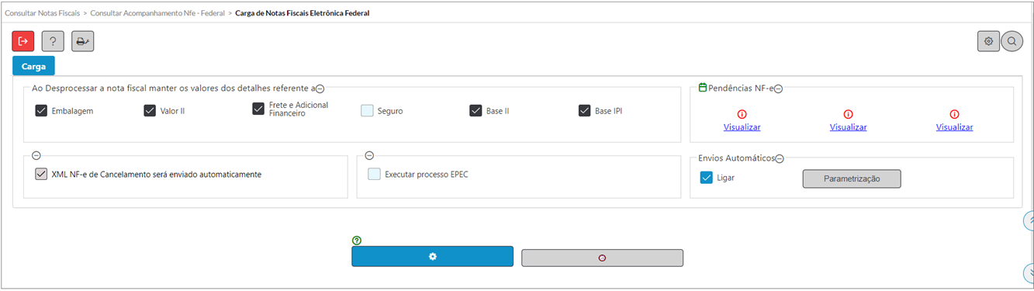Go to Consultar Notas Fiscais breadcrumb
This screenshot has height=291, width=1034.
[43, 13]
